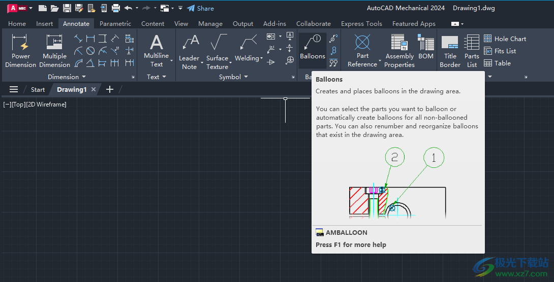Click the Save As icon
The width and height of the screenshot is (554, 282).
(x=79, y=8)
